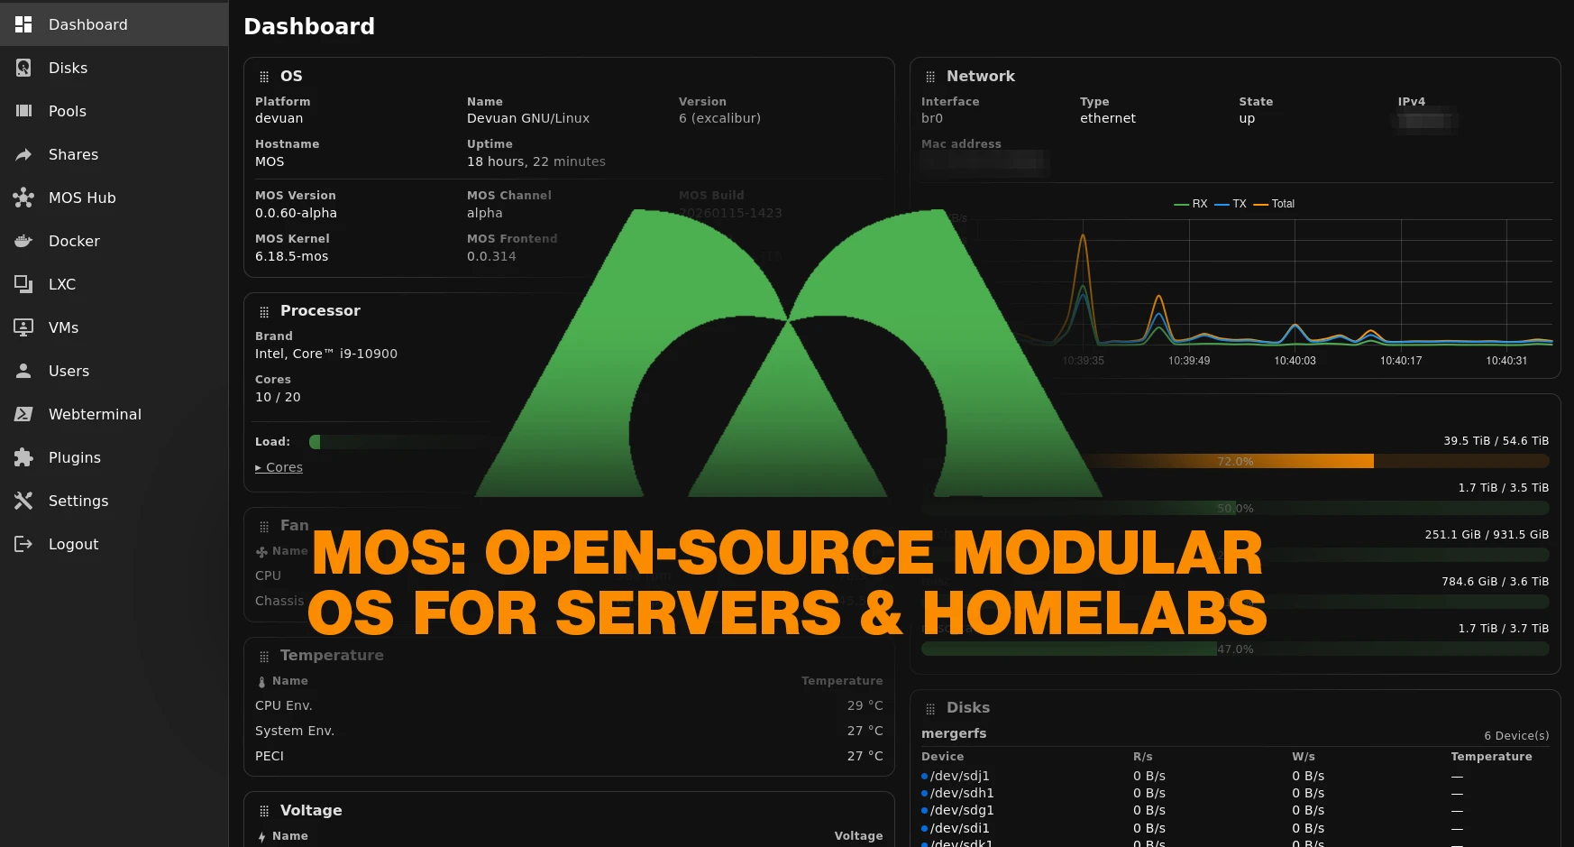This screenshot has height=847, width=1574.
Task: Click the Shares arrow icon
Action: (23, 154)
